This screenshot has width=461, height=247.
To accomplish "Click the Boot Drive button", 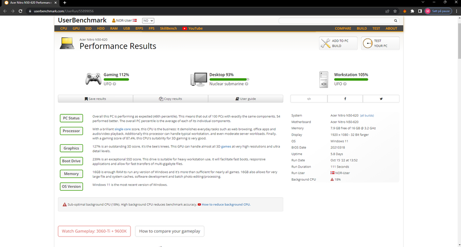I will pos(72,161).
